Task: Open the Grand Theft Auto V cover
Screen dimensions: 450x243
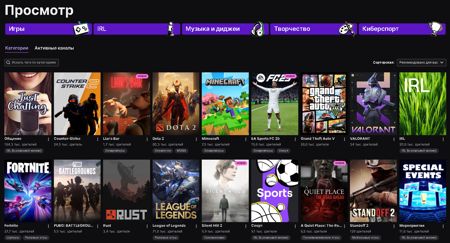Action: click(x=324, y=104)
